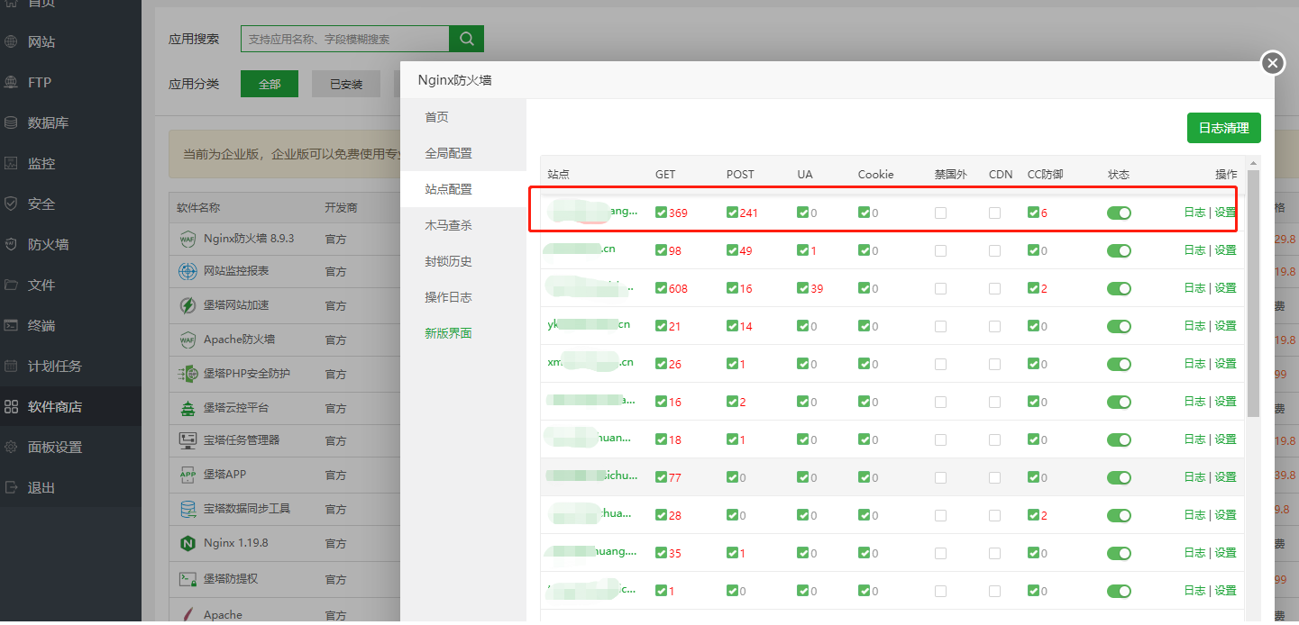The height and width of the screenshot is (625, 1299).
Task: Click the FTP icon in the sidebar
Action: [11, 82]
